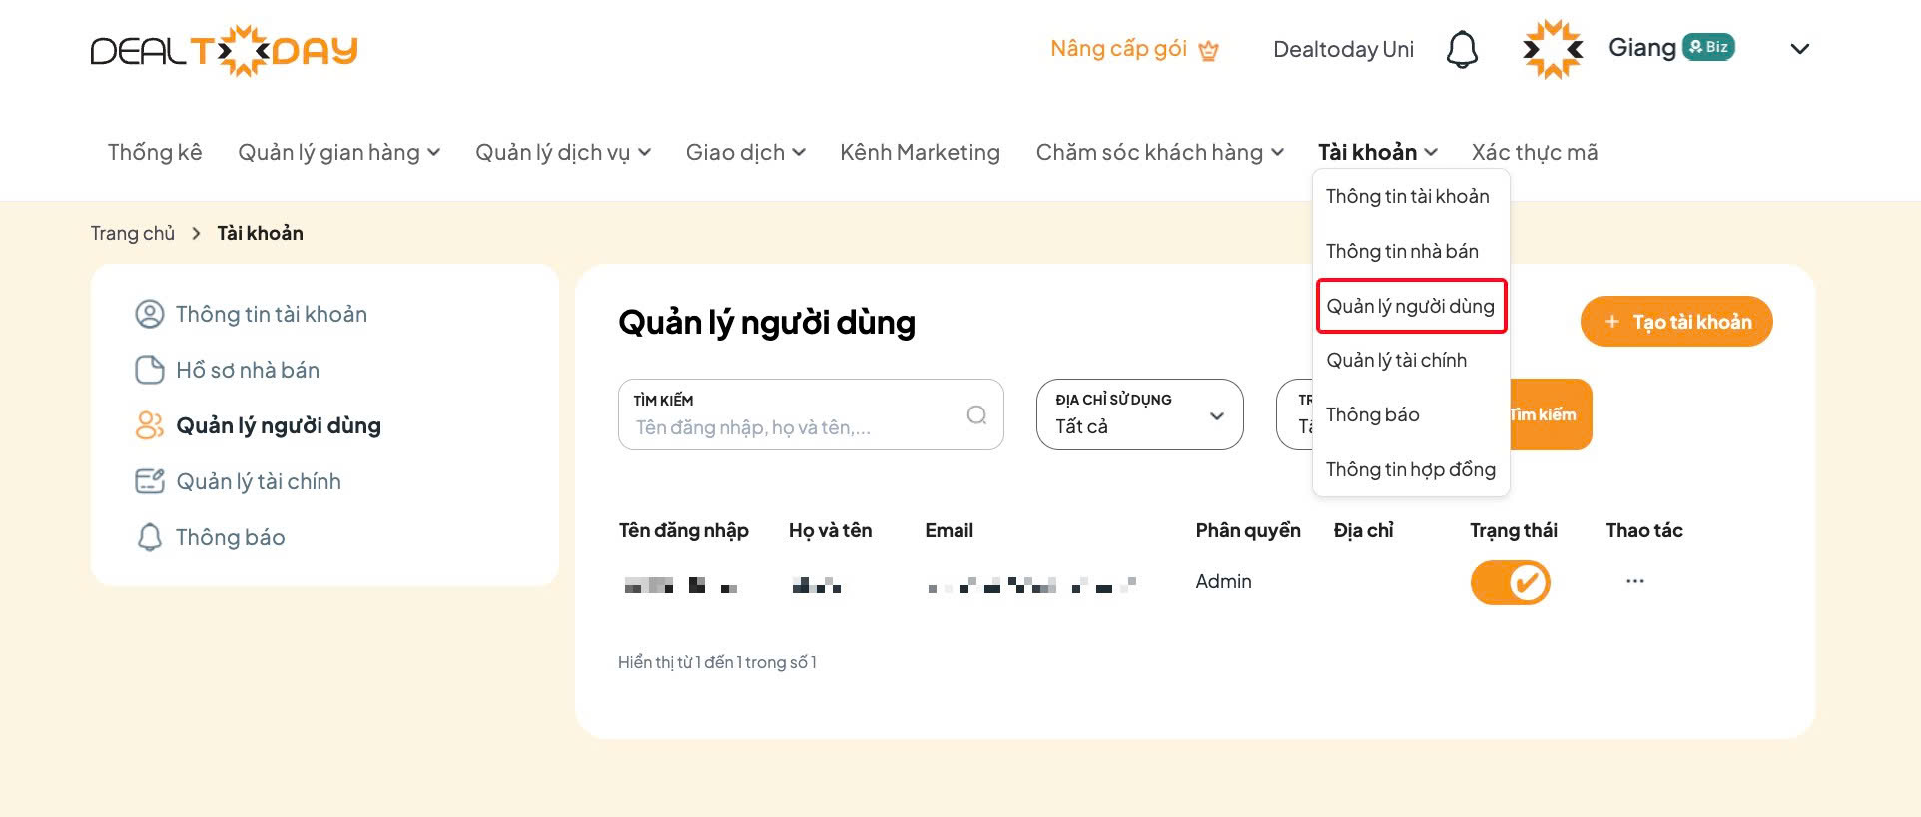Image resolution: width=1921 pixels, height=817 pixels.
Task: Click the Tạo tài khoản button
Action: click(1676, 322)
